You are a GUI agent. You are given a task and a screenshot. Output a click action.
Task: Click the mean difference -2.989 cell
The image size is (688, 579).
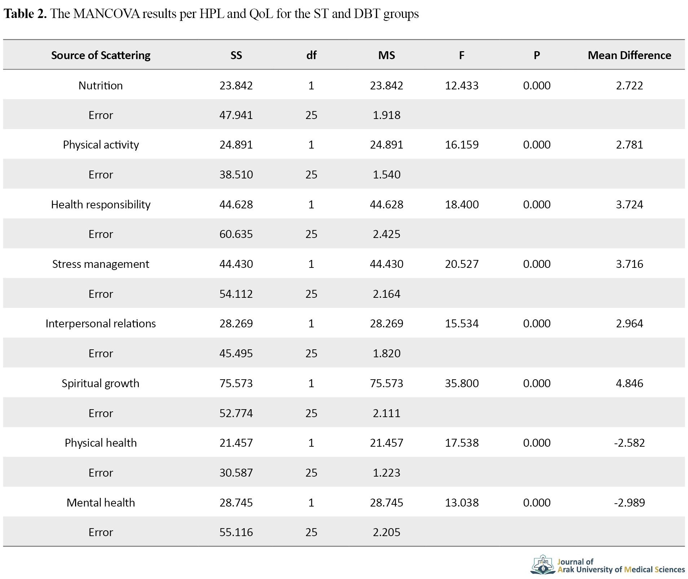629,502
